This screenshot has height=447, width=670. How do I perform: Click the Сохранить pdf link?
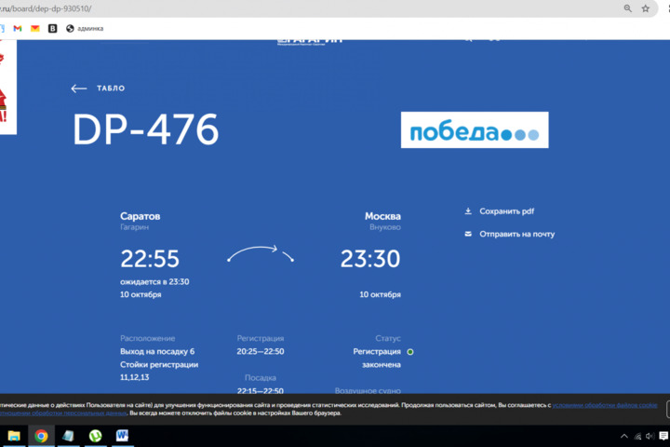[x=506, y=211]
